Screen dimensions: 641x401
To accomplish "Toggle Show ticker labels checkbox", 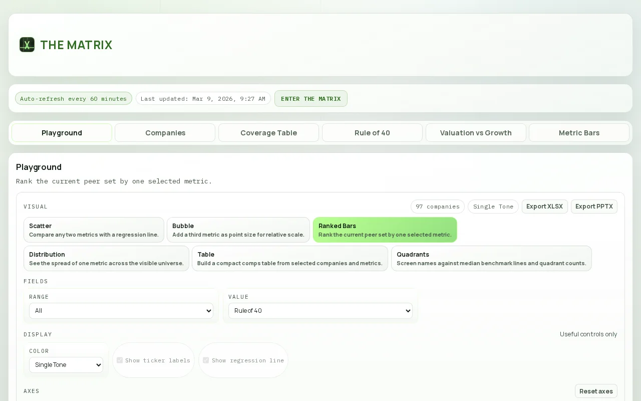I will pyautogui.click(x=120, y=360).
